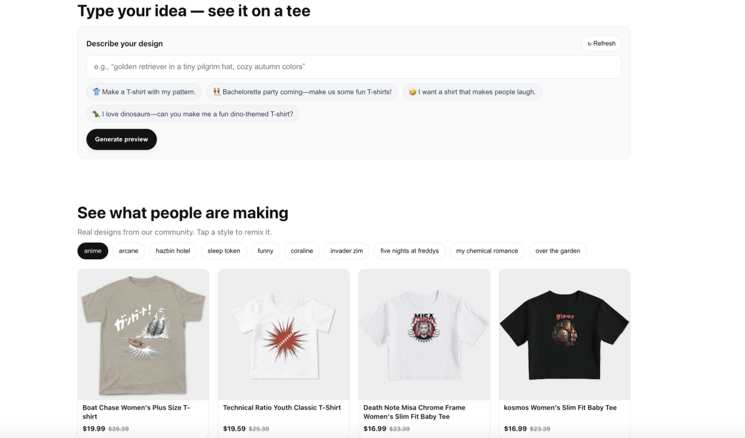Click the Technical Ratio Youth Classic T-Shirt link

[x=282, y=407]
